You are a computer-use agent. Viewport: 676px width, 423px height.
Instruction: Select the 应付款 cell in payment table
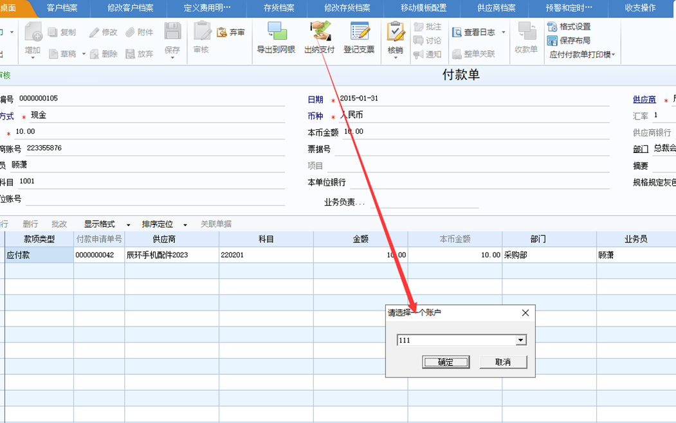pos(39,255)
